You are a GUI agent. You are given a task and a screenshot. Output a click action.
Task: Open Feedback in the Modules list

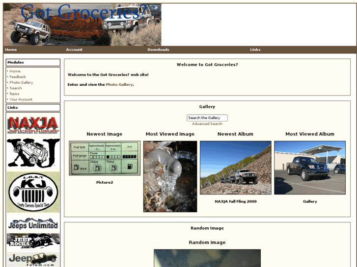tap(18, 77)
